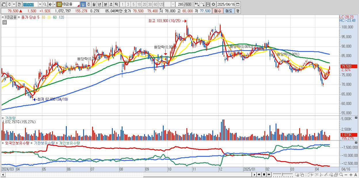The height and width of the screenshot is (178, 359).
Task: Click the add indicator line icon
Action: (x=202, y=4)
